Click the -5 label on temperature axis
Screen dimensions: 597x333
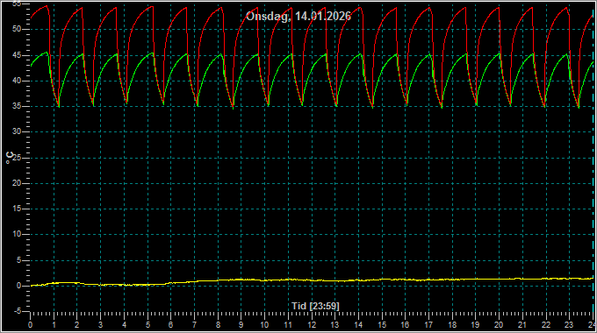pos(18,311)
